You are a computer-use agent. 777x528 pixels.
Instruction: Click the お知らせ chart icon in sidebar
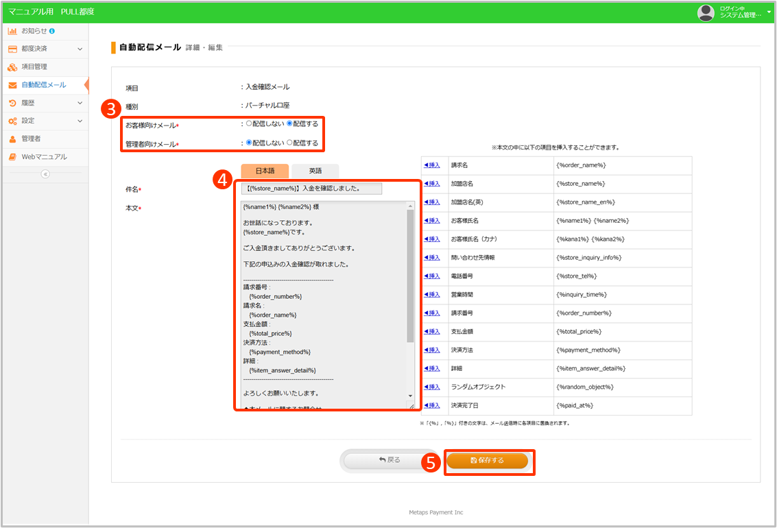pos(12,31)
